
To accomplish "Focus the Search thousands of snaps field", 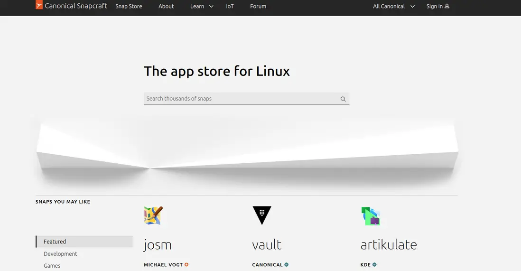I will (x=247, y=99).
